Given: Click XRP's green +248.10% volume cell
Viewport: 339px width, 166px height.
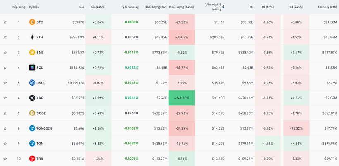Looking at the screenshot, I should coord(181,98).
